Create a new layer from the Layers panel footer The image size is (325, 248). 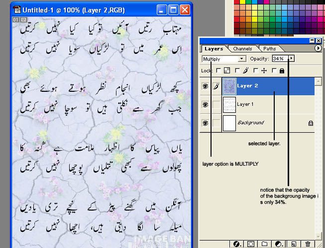(294, 244)
